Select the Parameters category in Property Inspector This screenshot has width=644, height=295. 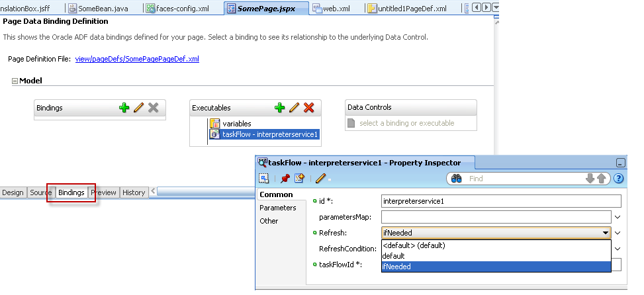tap(277, 208)
